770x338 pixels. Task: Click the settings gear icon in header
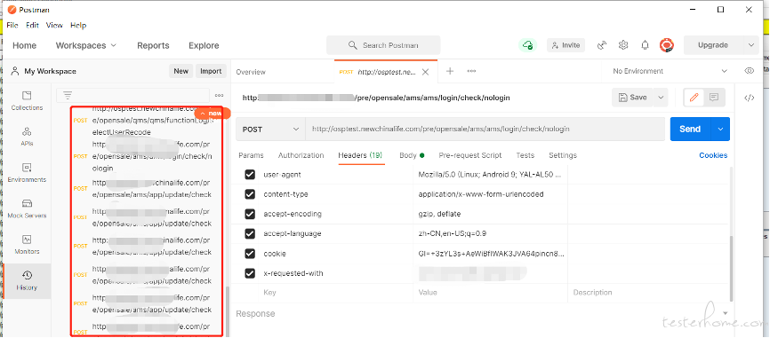pos(623,45)
